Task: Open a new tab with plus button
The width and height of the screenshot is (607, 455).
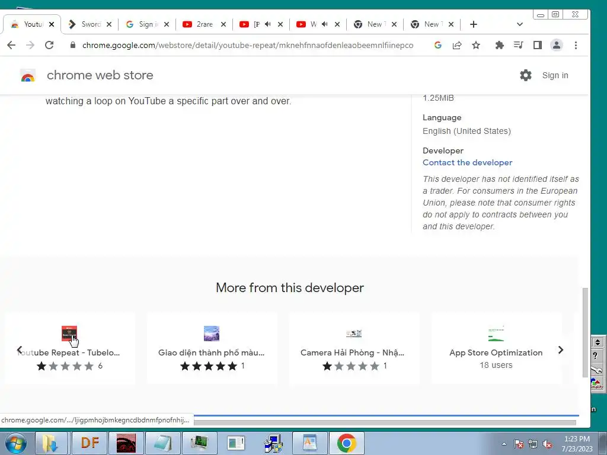Action: (474, 24)
